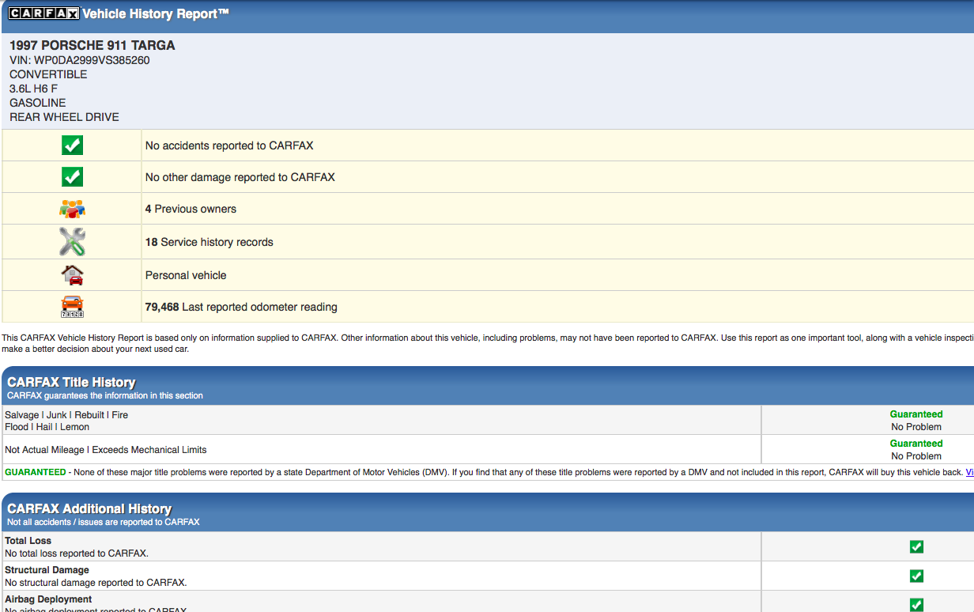Screen dimensions: 974x612
Task: Click the '4 Previous owners' row text
Action: [191, 209]
